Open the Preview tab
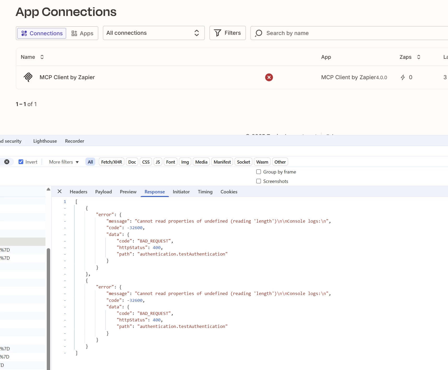 [128, 192]
